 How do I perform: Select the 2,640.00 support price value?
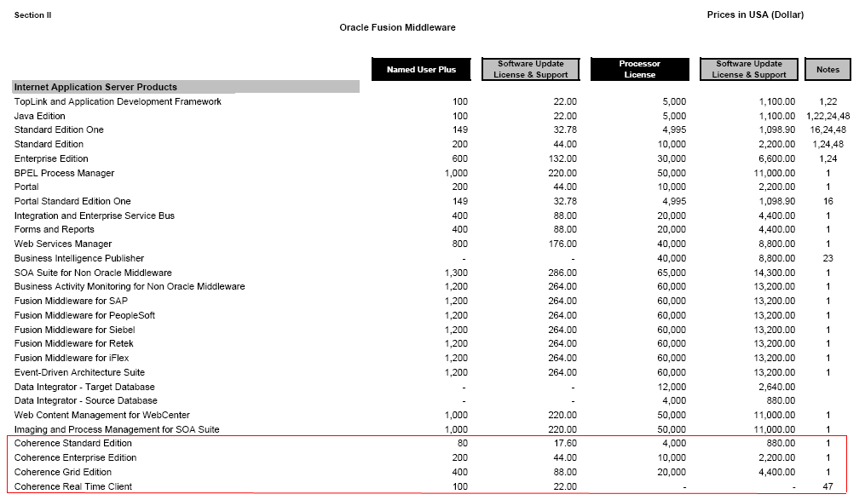point(776,387)
